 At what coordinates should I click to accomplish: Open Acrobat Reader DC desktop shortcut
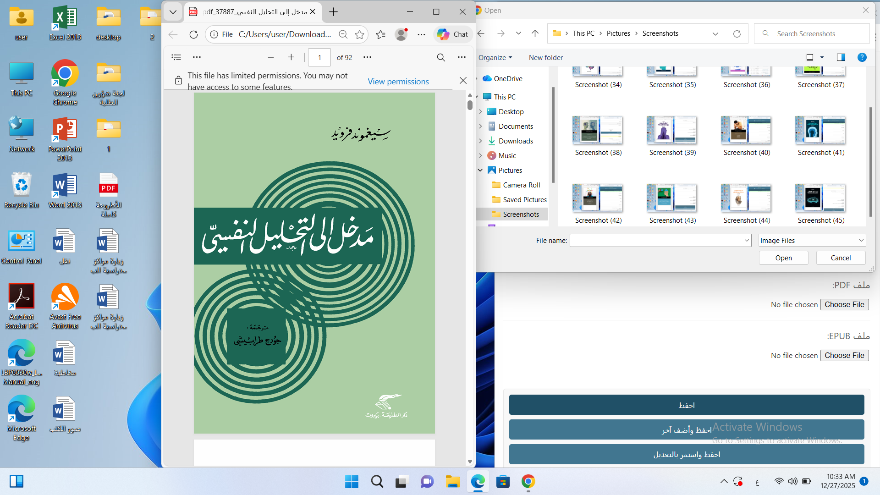22,306
